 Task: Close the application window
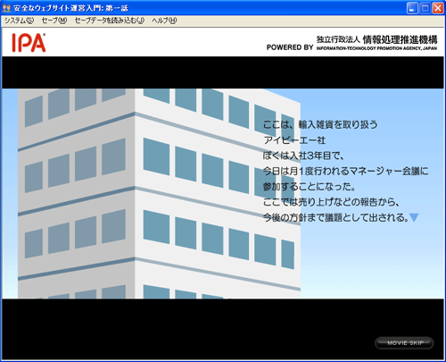click(438, 8)
